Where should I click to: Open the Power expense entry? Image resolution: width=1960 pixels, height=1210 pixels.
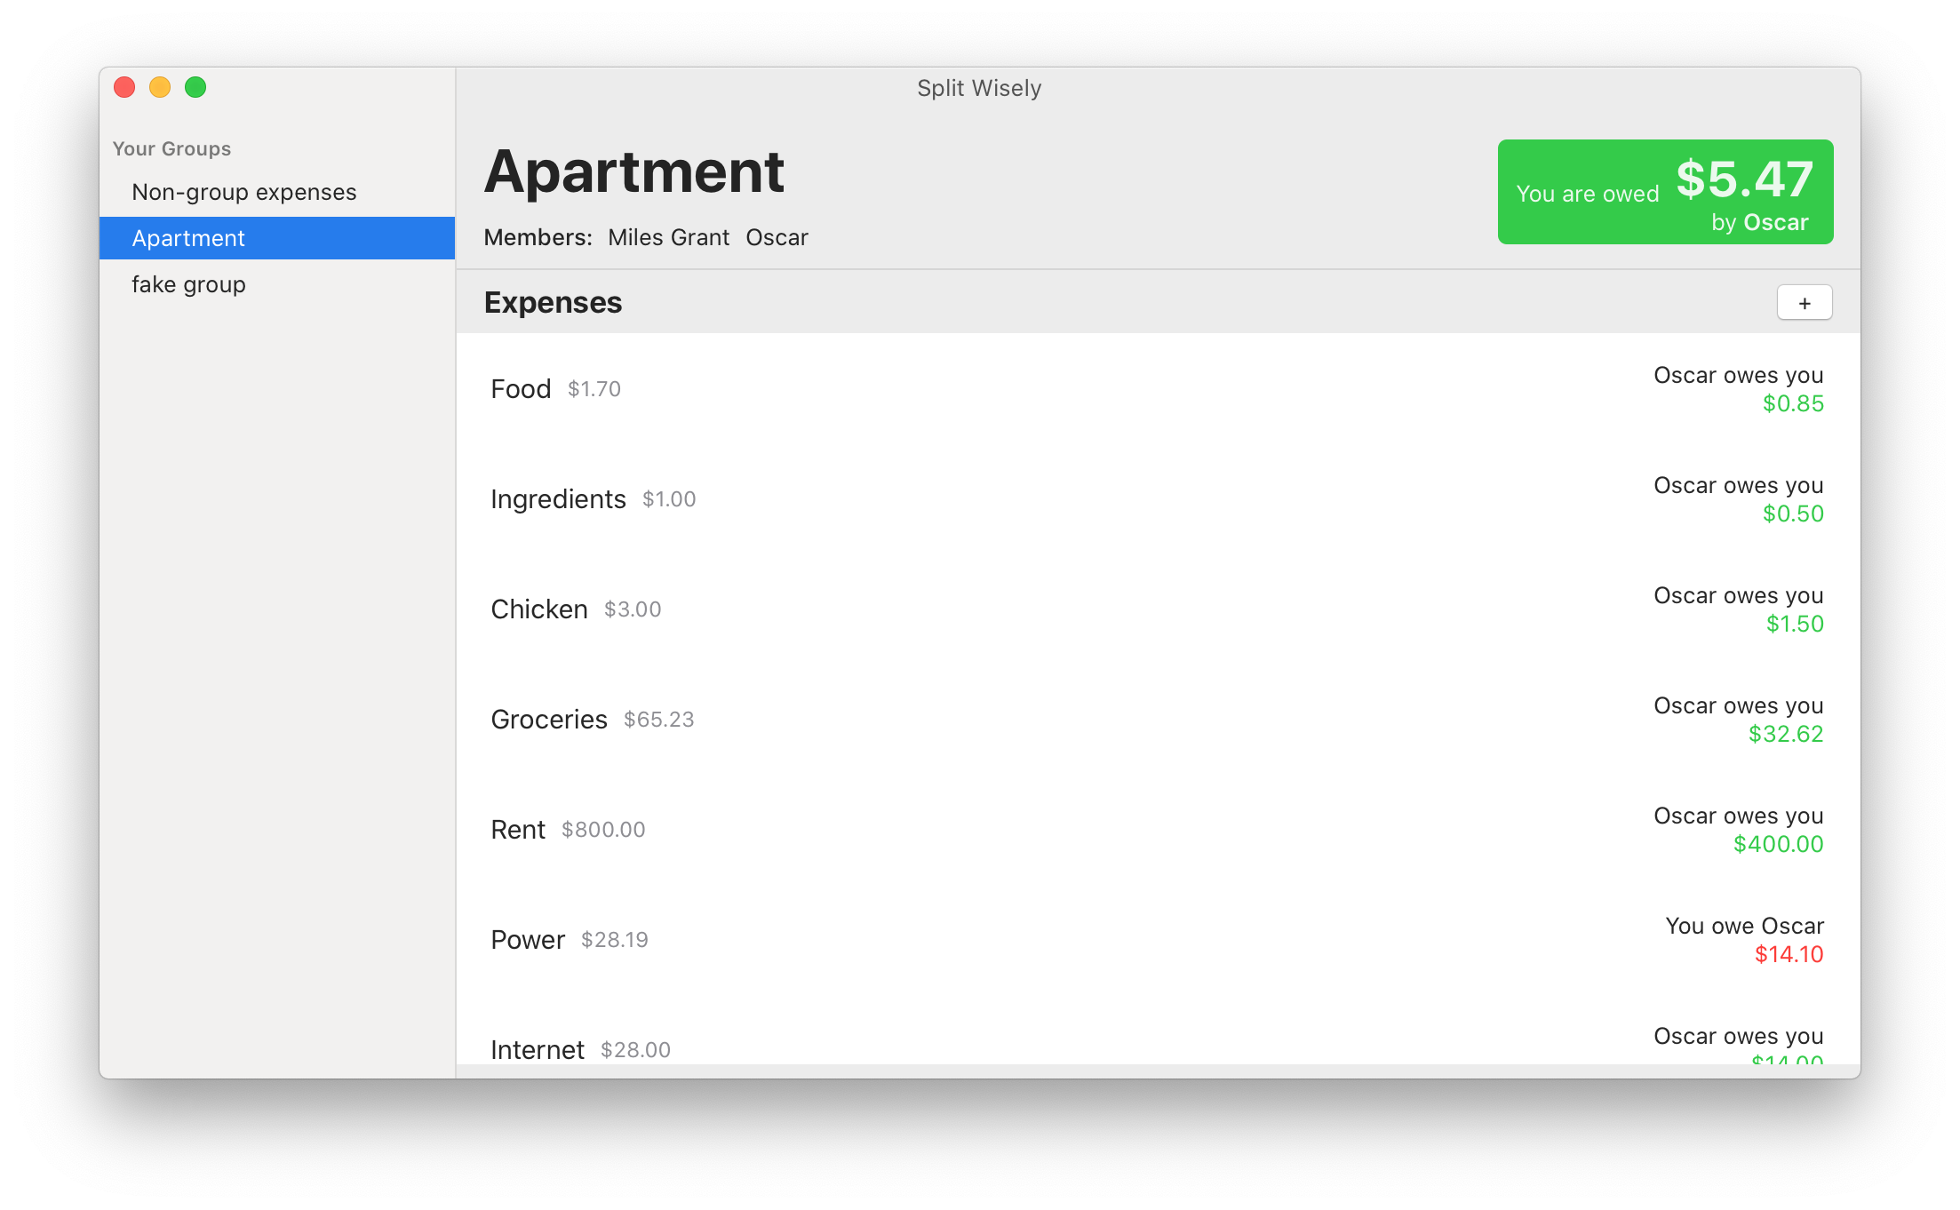pos(528,940)
